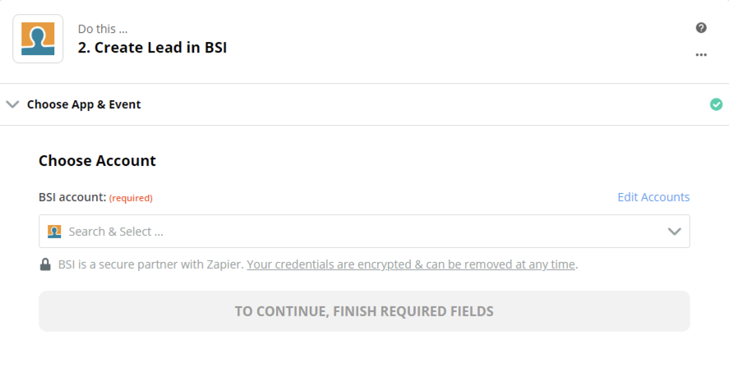Collapse the Choose App & Event chevron
The image size is (729, 368).
[x=12, y=104]
